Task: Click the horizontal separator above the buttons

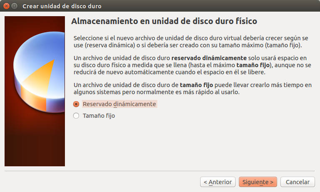Action: pos(160,171)
